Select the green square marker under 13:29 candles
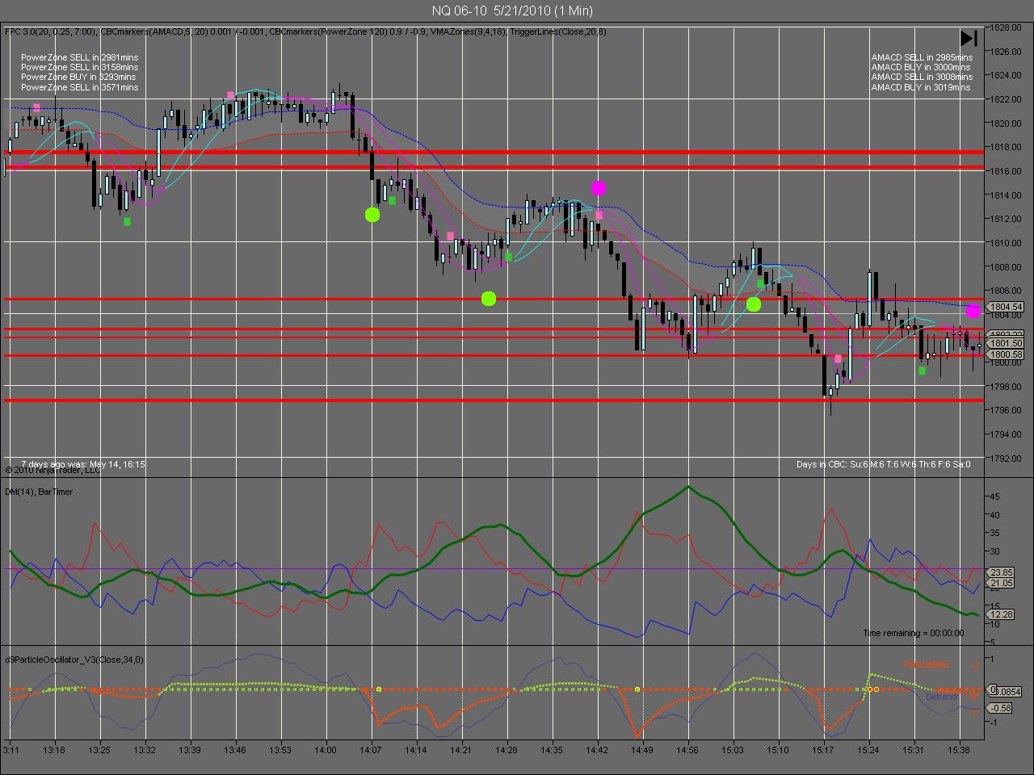This screenshot has height=775, width=1034. click(x=127, y=221)
